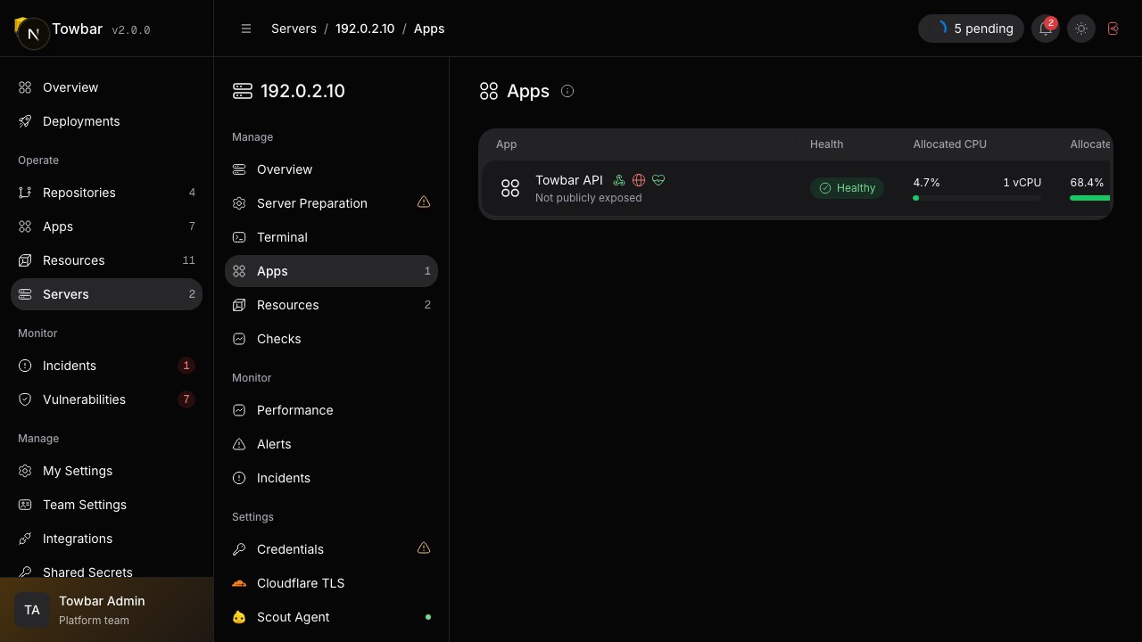This screenshot has height=642, width=1142.
Task: Click the Terminal prompt icon
Action: click(239, 237)
